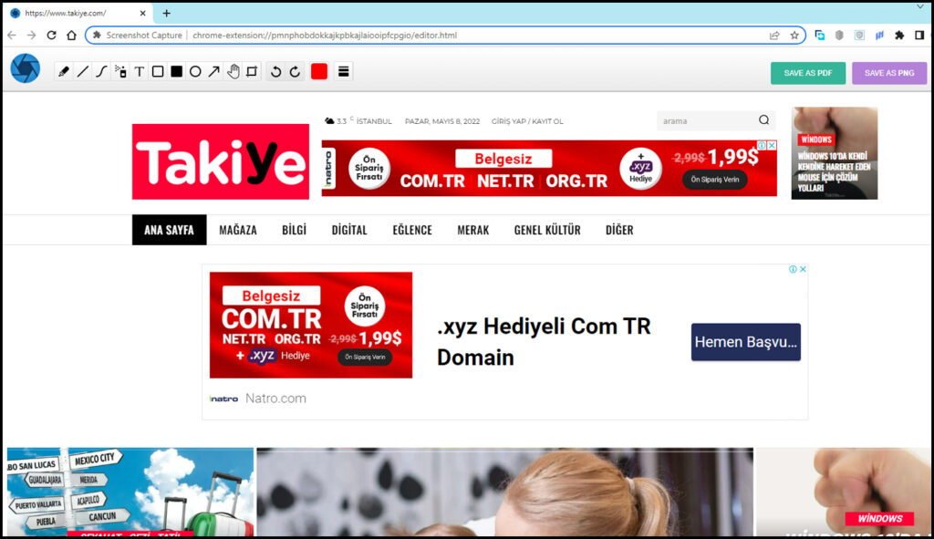Viewport: 934px width, 539px height.
Task: Open the red color picker swatch
Action: point(319,71)
